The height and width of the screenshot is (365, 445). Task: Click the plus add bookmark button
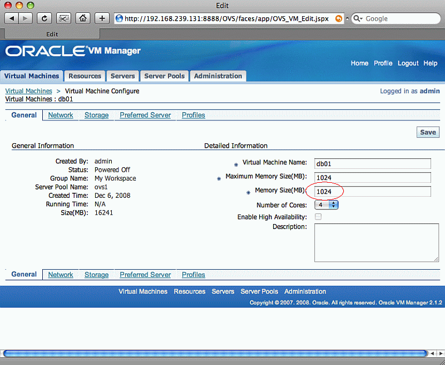pos(102,18)
